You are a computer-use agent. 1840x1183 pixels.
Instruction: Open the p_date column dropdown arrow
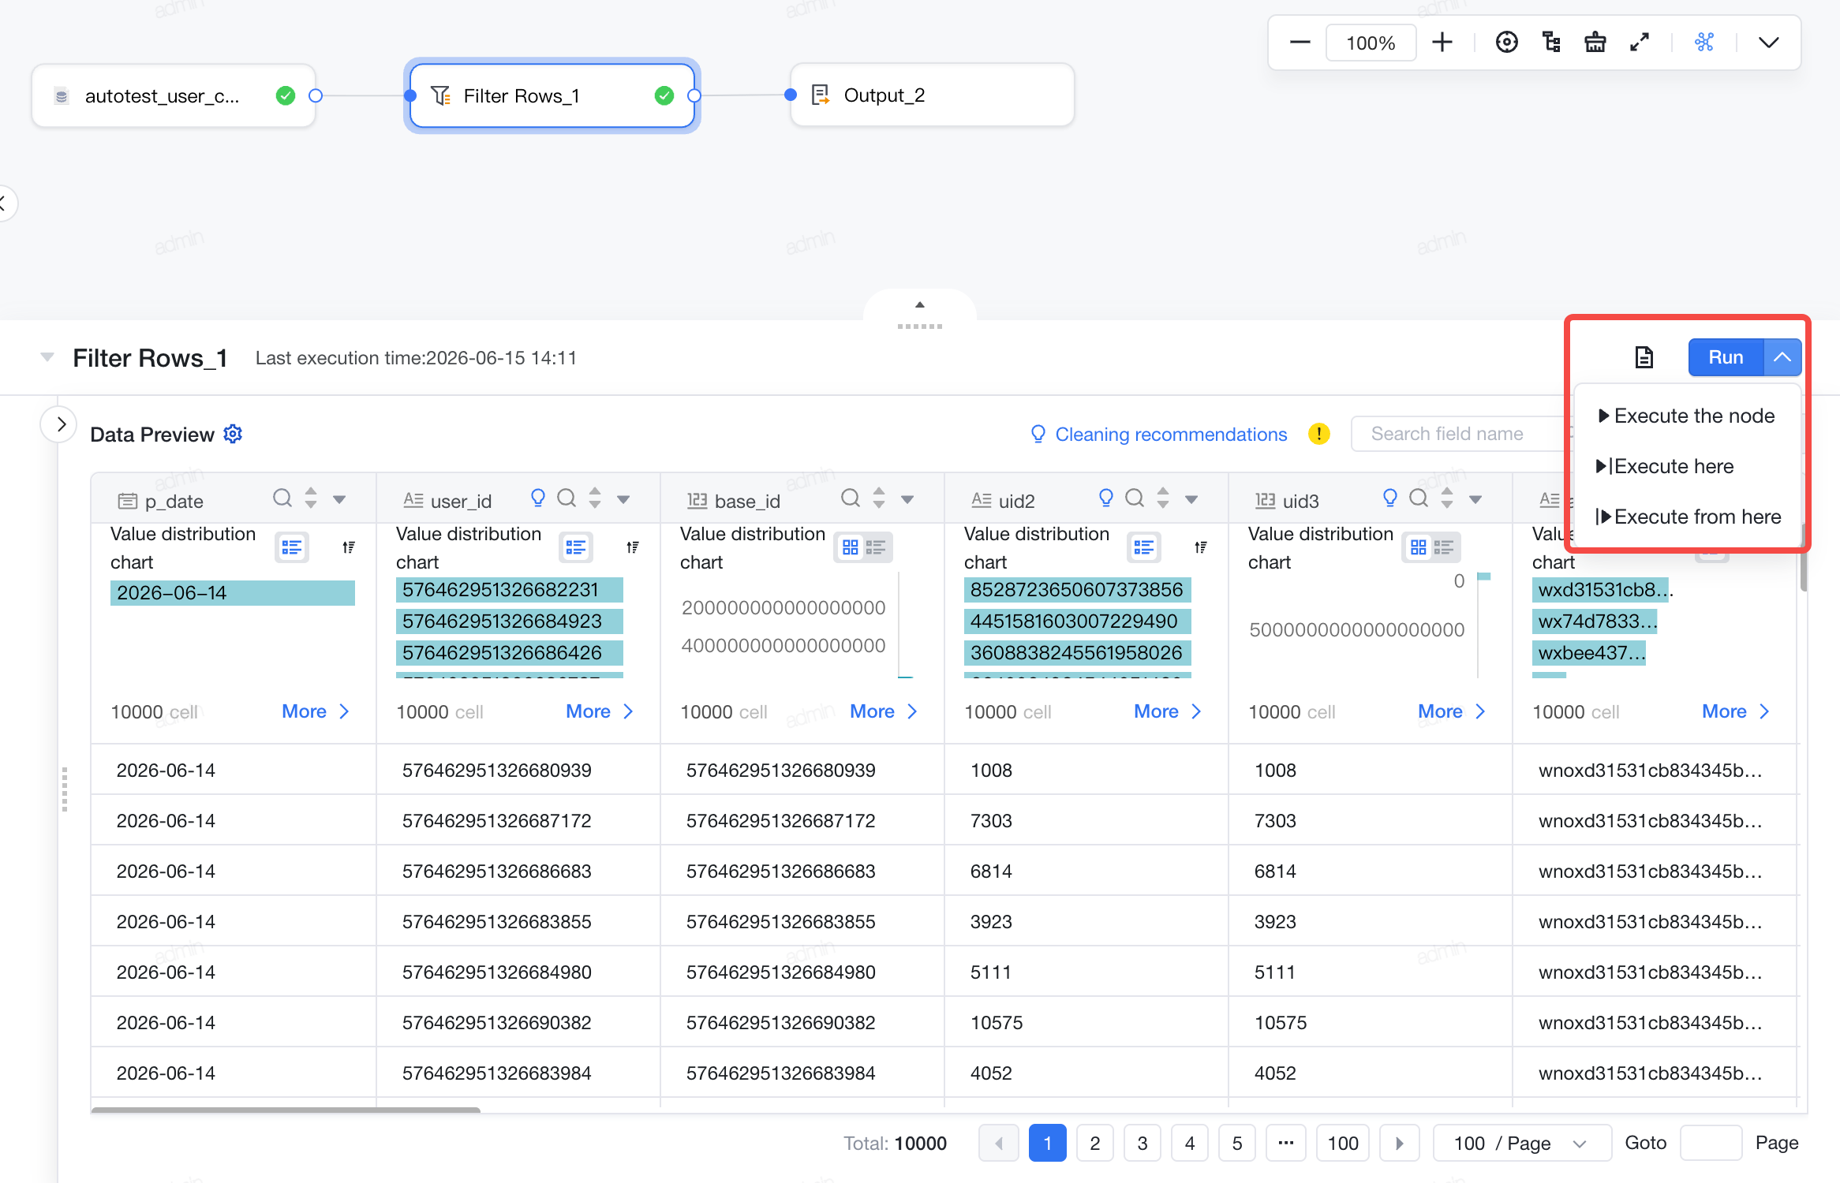pos(339,499)
